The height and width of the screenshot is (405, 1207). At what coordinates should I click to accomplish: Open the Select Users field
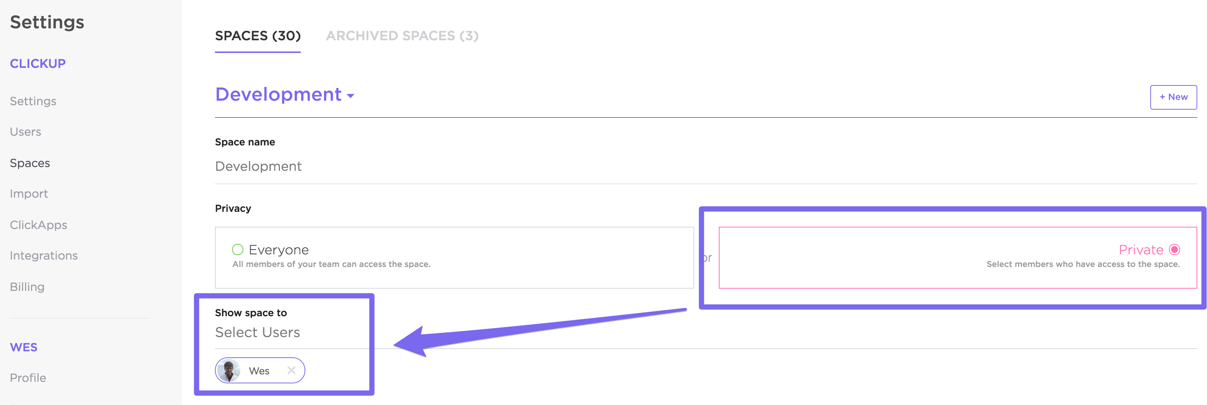coord(257,332)
